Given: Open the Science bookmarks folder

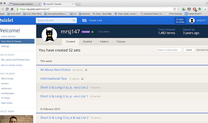Looking at the screenshot, I should click(84, 14).
